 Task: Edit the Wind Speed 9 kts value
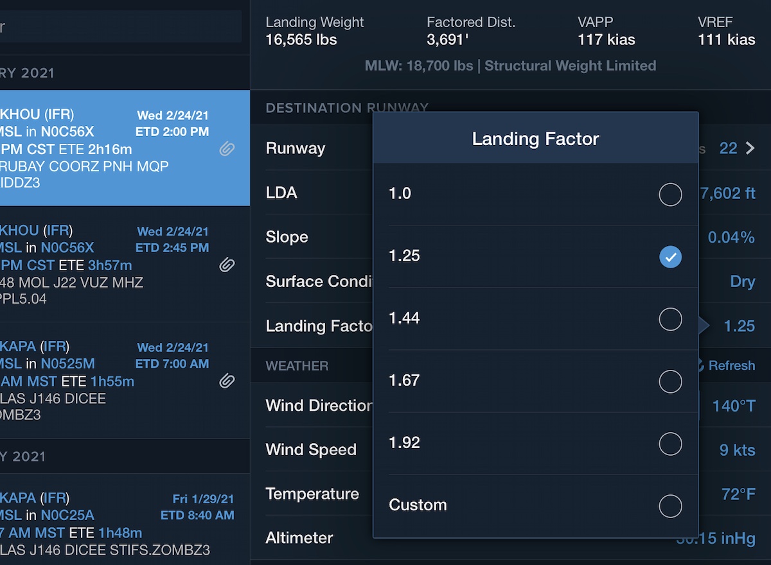coord(737,450)
